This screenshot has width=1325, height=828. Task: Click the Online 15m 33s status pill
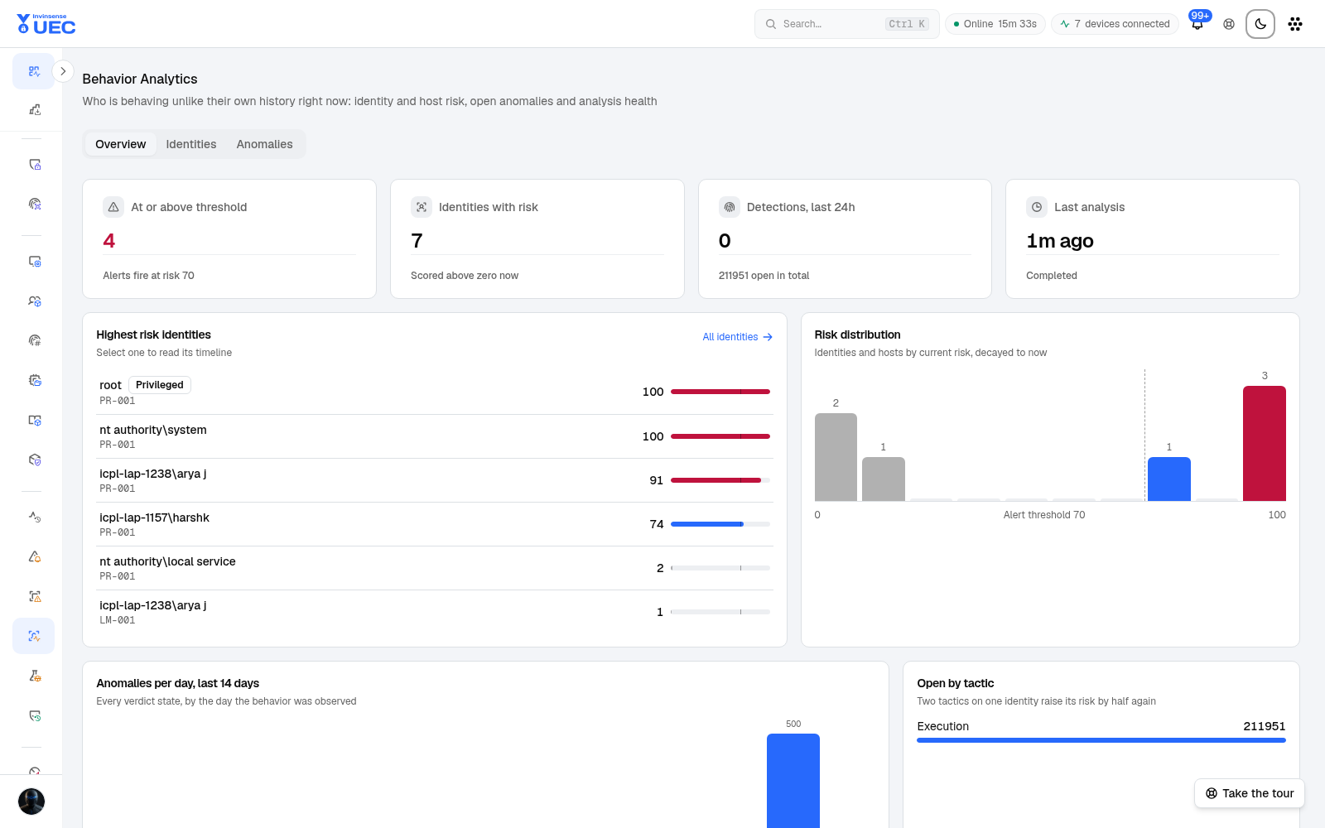pyautogui.click(x=995, y=24)
